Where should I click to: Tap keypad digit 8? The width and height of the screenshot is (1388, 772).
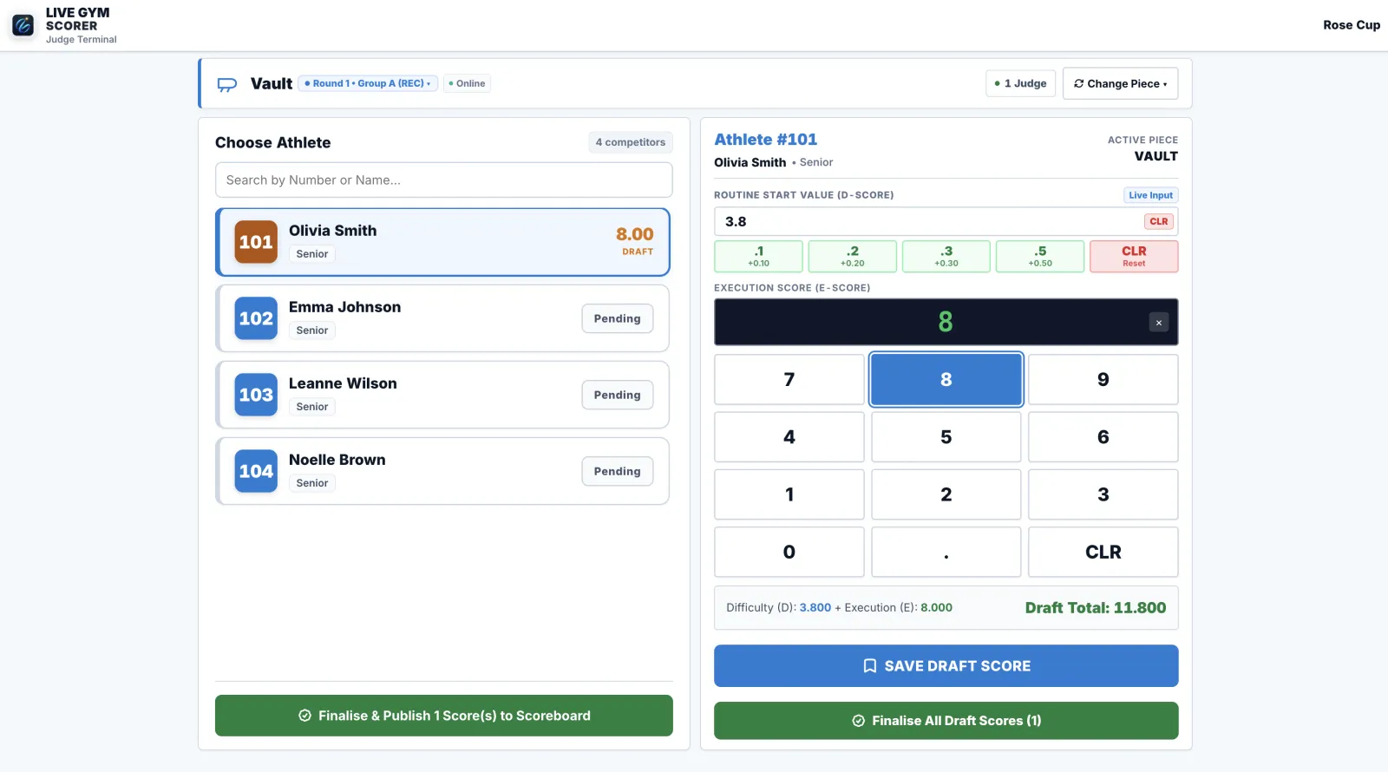point(946,379)
